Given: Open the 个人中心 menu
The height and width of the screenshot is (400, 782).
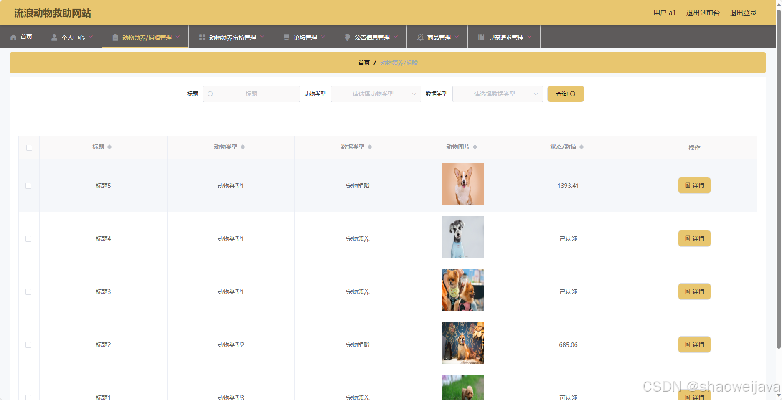Looking at the screenshot, I should (71, 37).
